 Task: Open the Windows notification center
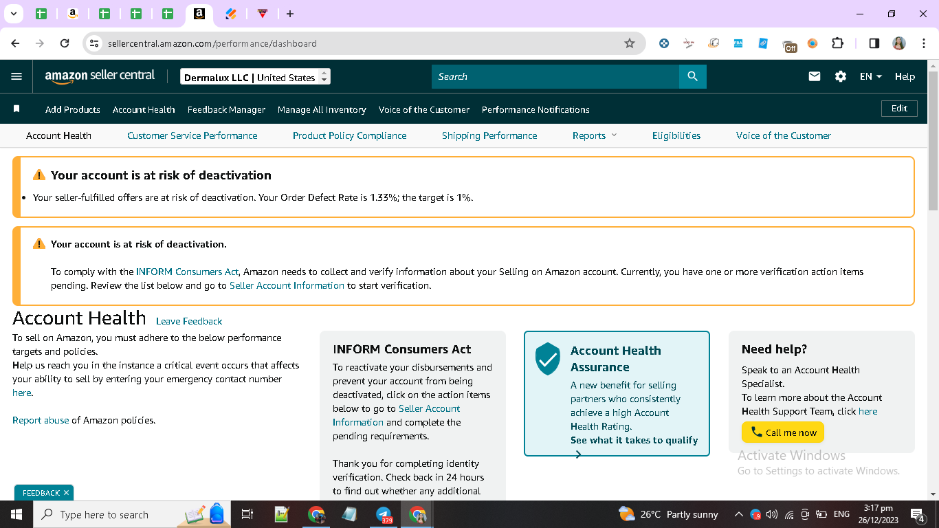(x=917, y=514)
